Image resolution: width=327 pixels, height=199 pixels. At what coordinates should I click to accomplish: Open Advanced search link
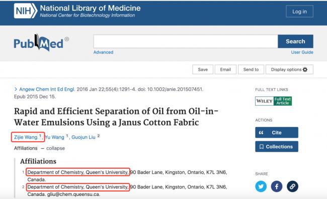tap(103, 52)
